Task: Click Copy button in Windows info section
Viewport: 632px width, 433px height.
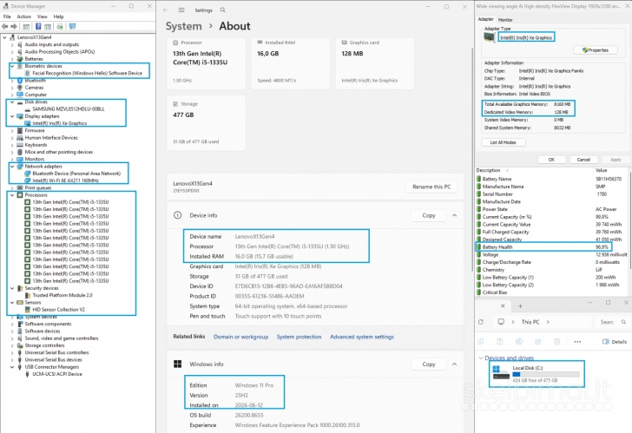Action: point(429,364)
